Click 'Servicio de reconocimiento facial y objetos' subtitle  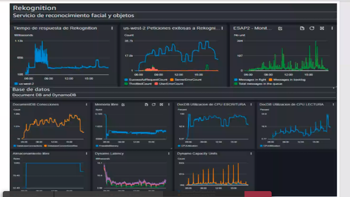(x=73, y=16)
